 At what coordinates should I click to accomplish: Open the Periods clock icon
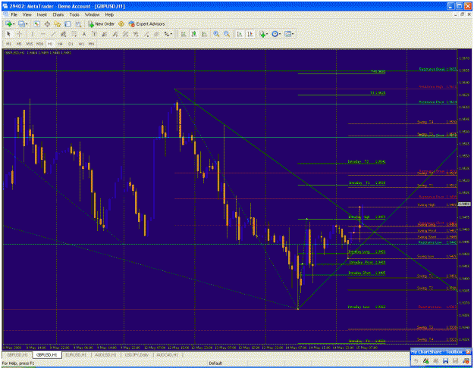click(275, 34)
